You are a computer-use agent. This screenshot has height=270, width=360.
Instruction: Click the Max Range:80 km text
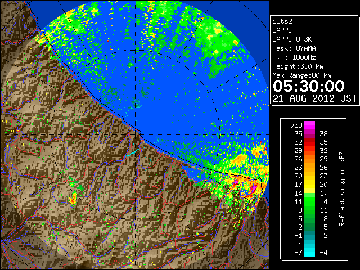[x=301, y=75]
